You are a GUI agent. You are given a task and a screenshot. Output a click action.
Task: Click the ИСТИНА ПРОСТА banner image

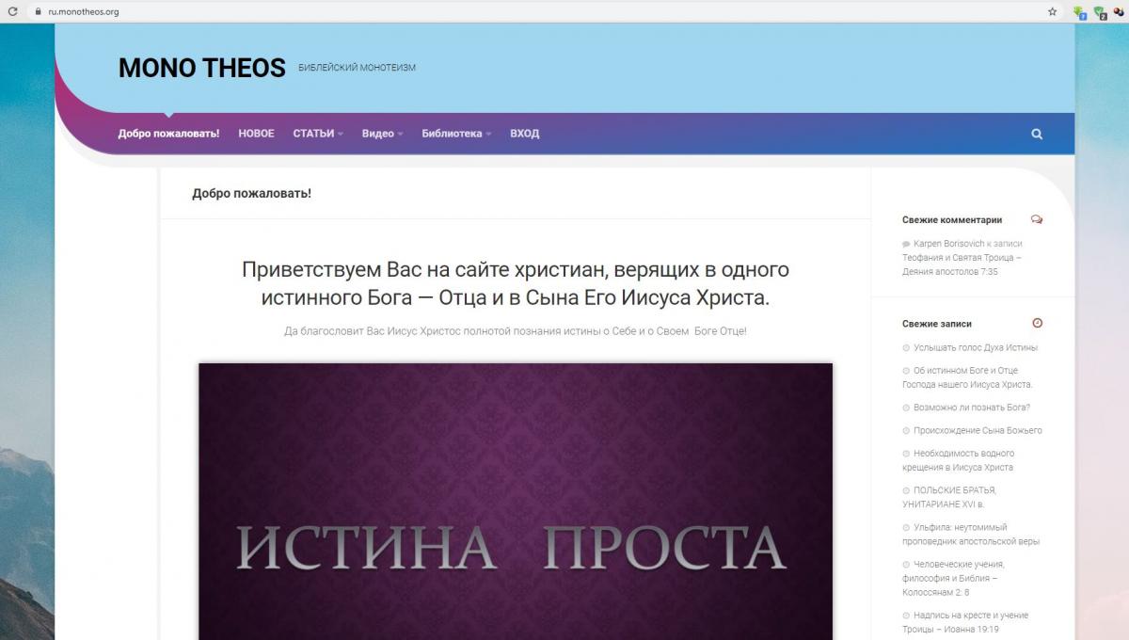[x=515, y=501]
